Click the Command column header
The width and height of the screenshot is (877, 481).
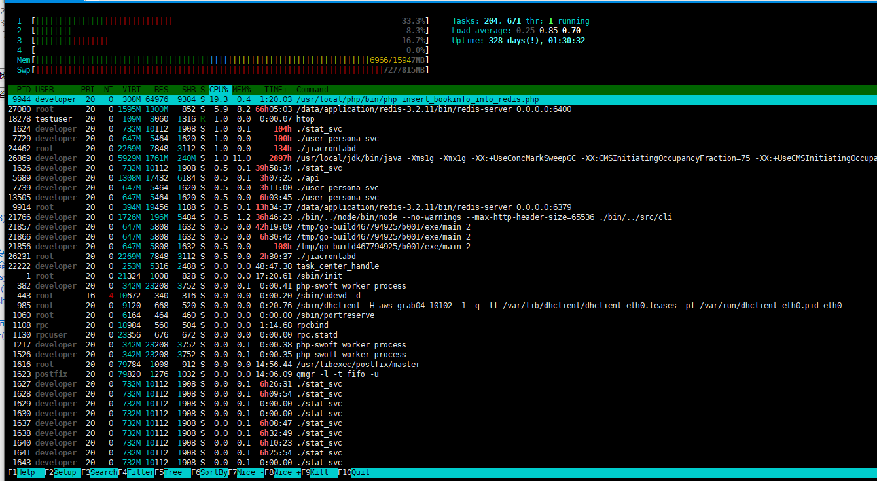312,90
